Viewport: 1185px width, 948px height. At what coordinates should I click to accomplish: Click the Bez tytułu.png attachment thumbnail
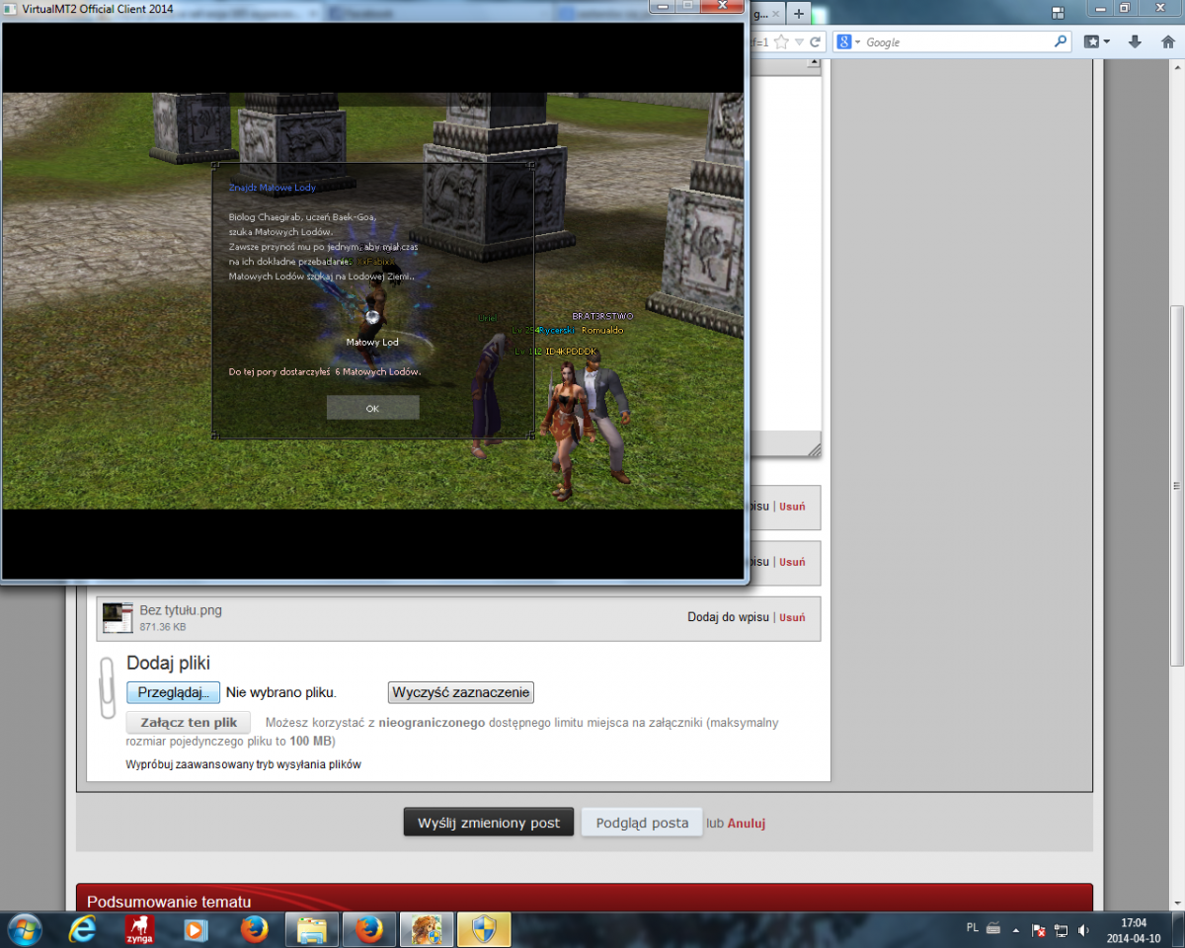[118, 618]
